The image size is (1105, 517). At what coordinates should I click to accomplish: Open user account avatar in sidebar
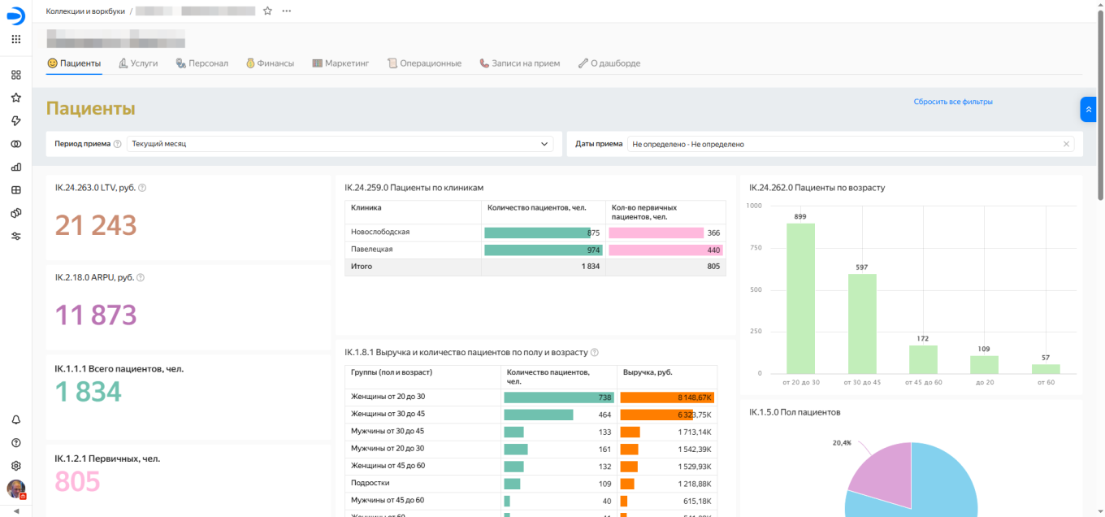[x=15, y=489]
